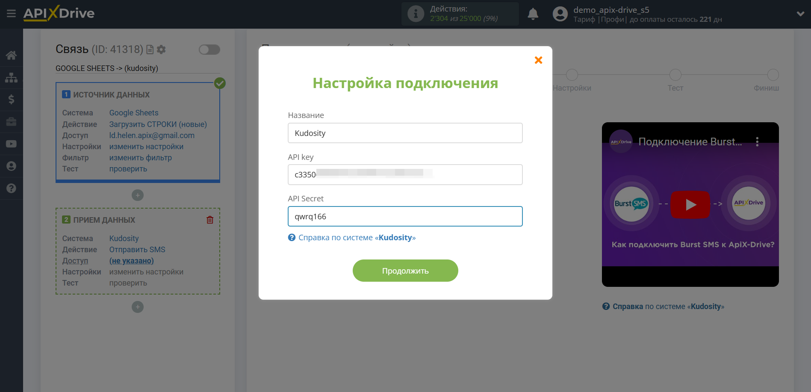Click the Отправить SMS action link
This screenshot has width=811, height=392.
tap(137, 250)
